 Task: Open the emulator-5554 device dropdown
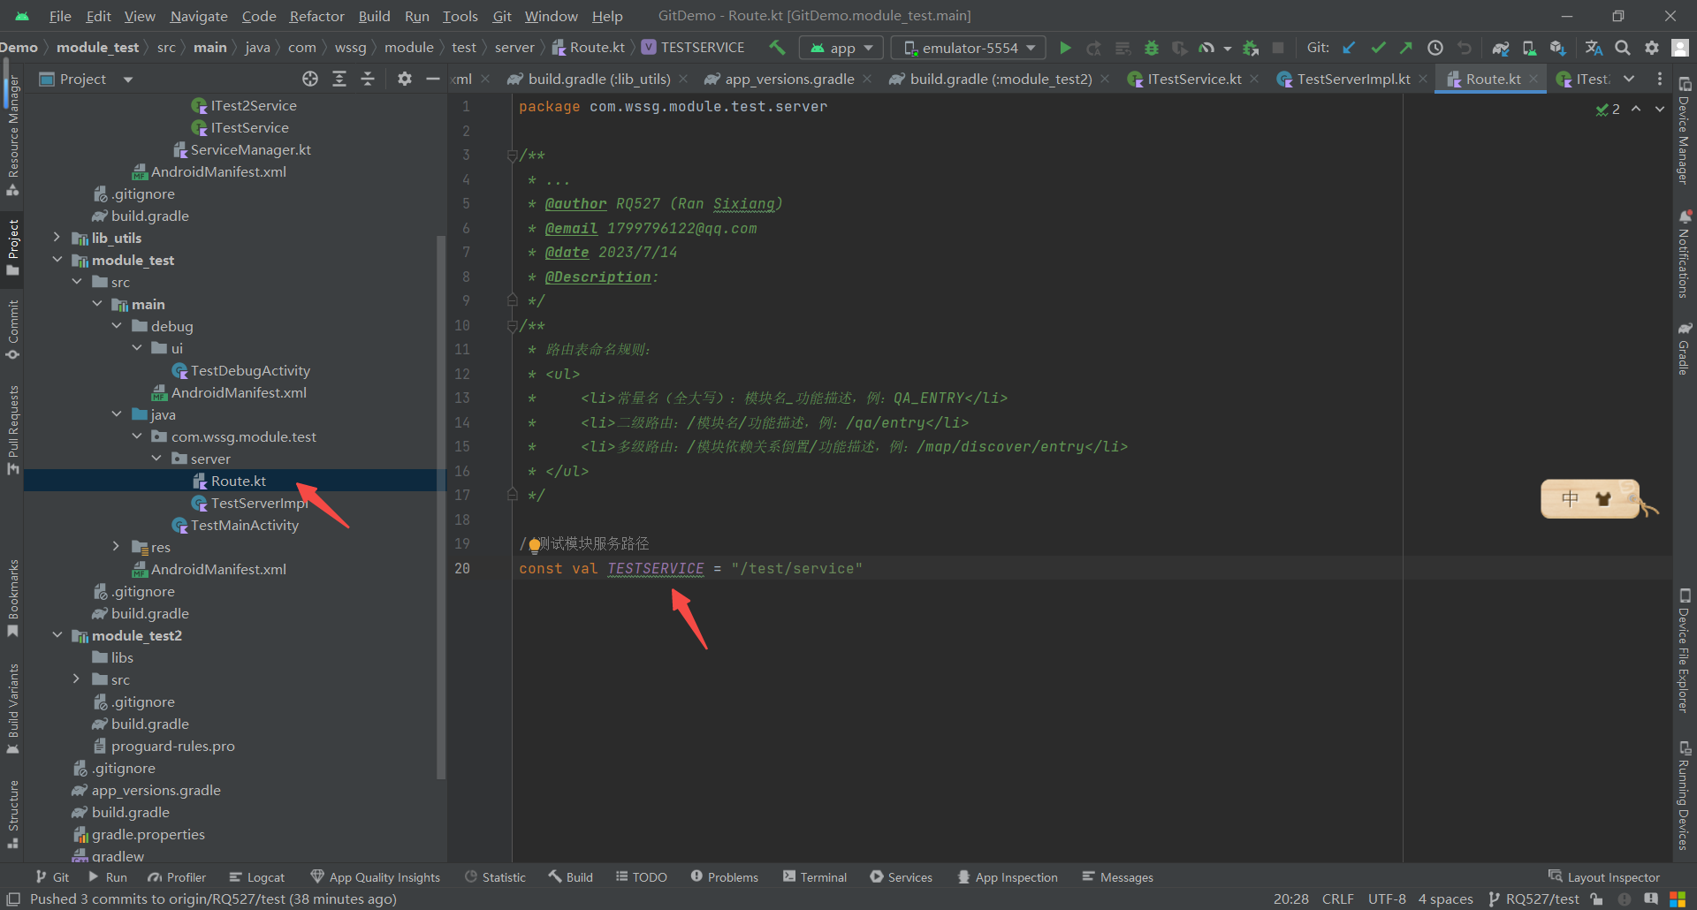pyautogui.click(x=969, y=48)
